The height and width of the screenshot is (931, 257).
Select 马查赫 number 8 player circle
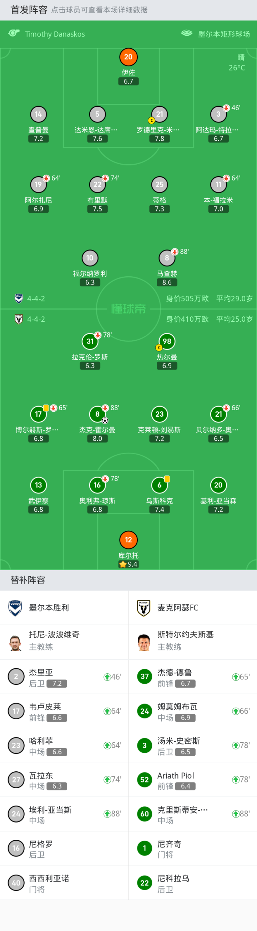(x=167, y=258)
